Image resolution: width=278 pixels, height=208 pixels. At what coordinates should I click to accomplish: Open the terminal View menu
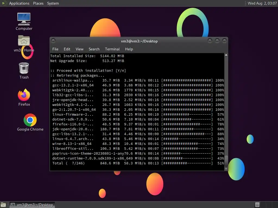tap(80, 49)
